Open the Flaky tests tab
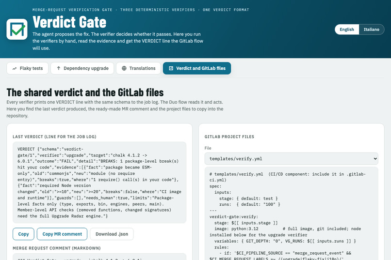The image size is (391, 260). pyautogui.click(x=28, y=68)
